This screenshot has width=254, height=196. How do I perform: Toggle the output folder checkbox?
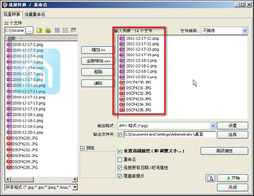click(x=120, y=135)
